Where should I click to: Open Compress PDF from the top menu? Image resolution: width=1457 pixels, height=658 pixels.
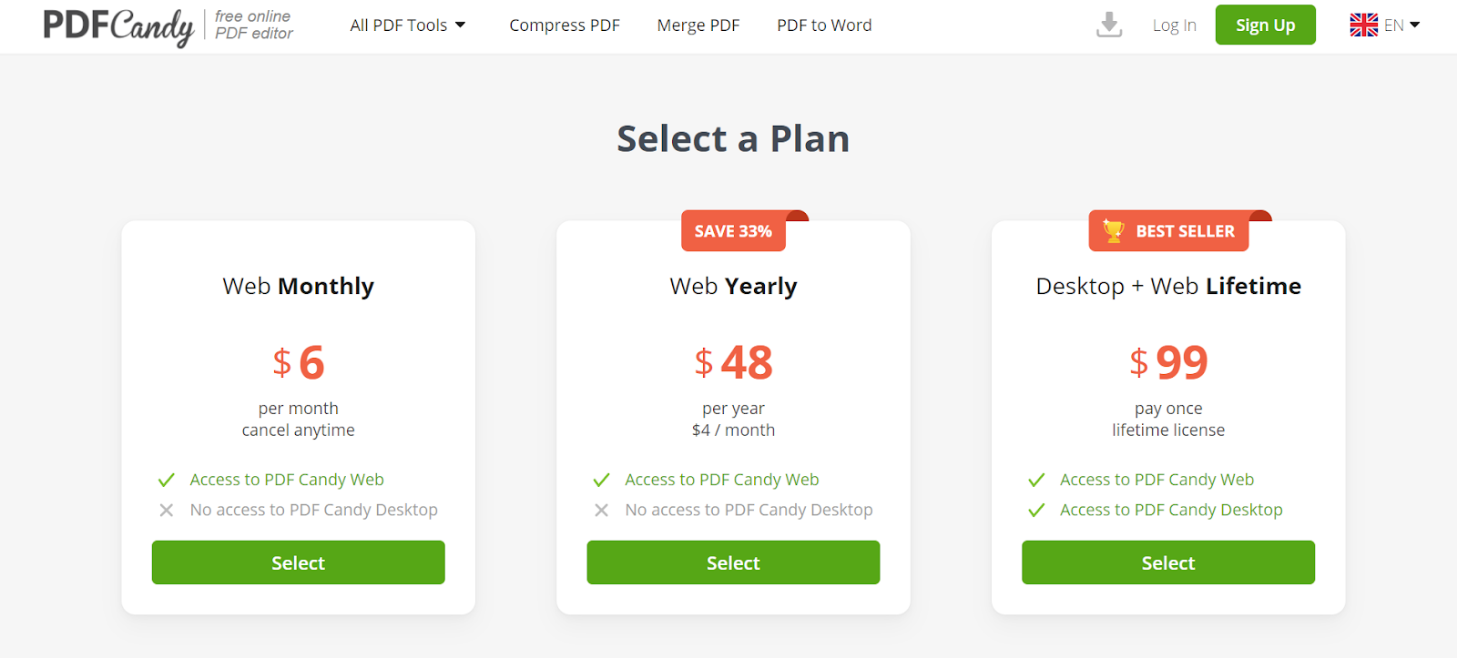(x=565, y=25)
